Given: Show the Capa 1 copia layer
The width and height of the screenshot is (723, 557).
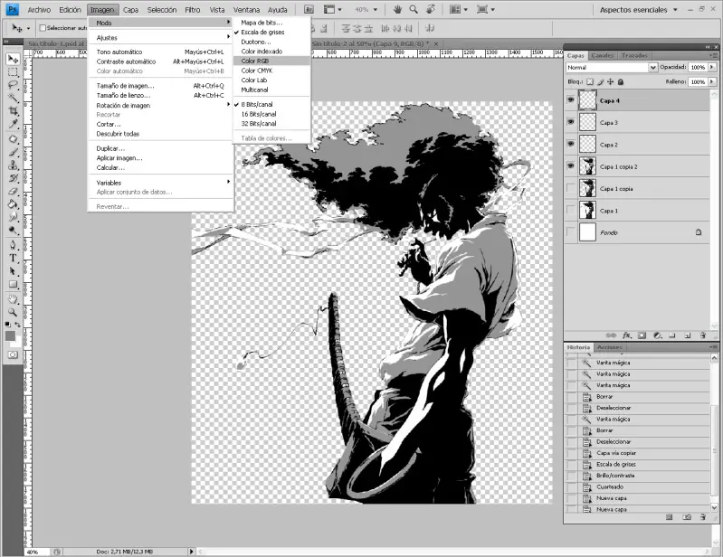Looking at the screenshot, I should pos(571,188).
